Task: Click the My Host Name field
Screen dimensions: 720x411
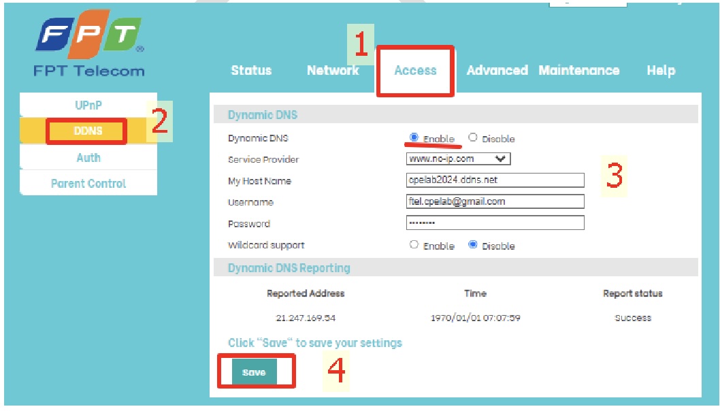Action: coord(495,180)
